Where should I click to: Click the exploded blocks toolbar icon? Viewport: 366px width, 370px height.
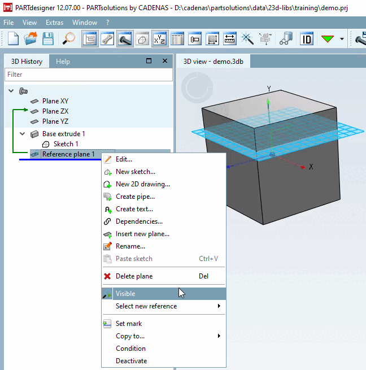[265, 39]
